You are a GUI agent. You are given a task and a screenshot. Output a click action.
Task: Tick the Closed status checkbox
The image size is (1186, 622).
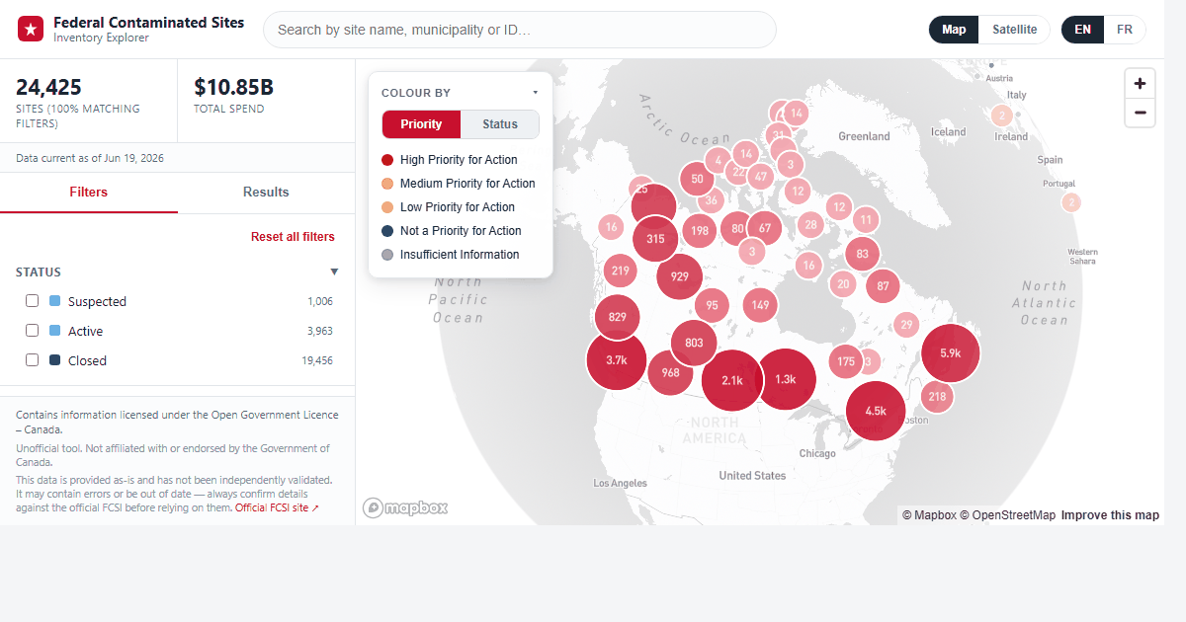coord(33,360)
